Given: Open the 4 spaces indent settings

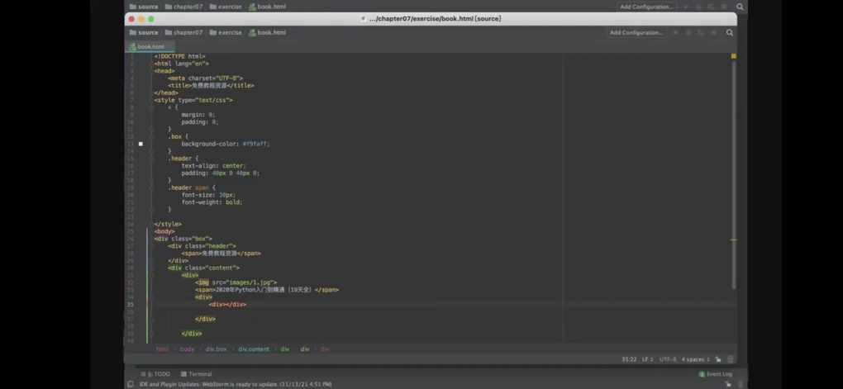Looking at the screenshot, I should [x=695, y=359].
